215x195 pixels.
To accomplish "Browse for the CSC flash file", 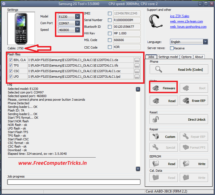I will [137, 71].
